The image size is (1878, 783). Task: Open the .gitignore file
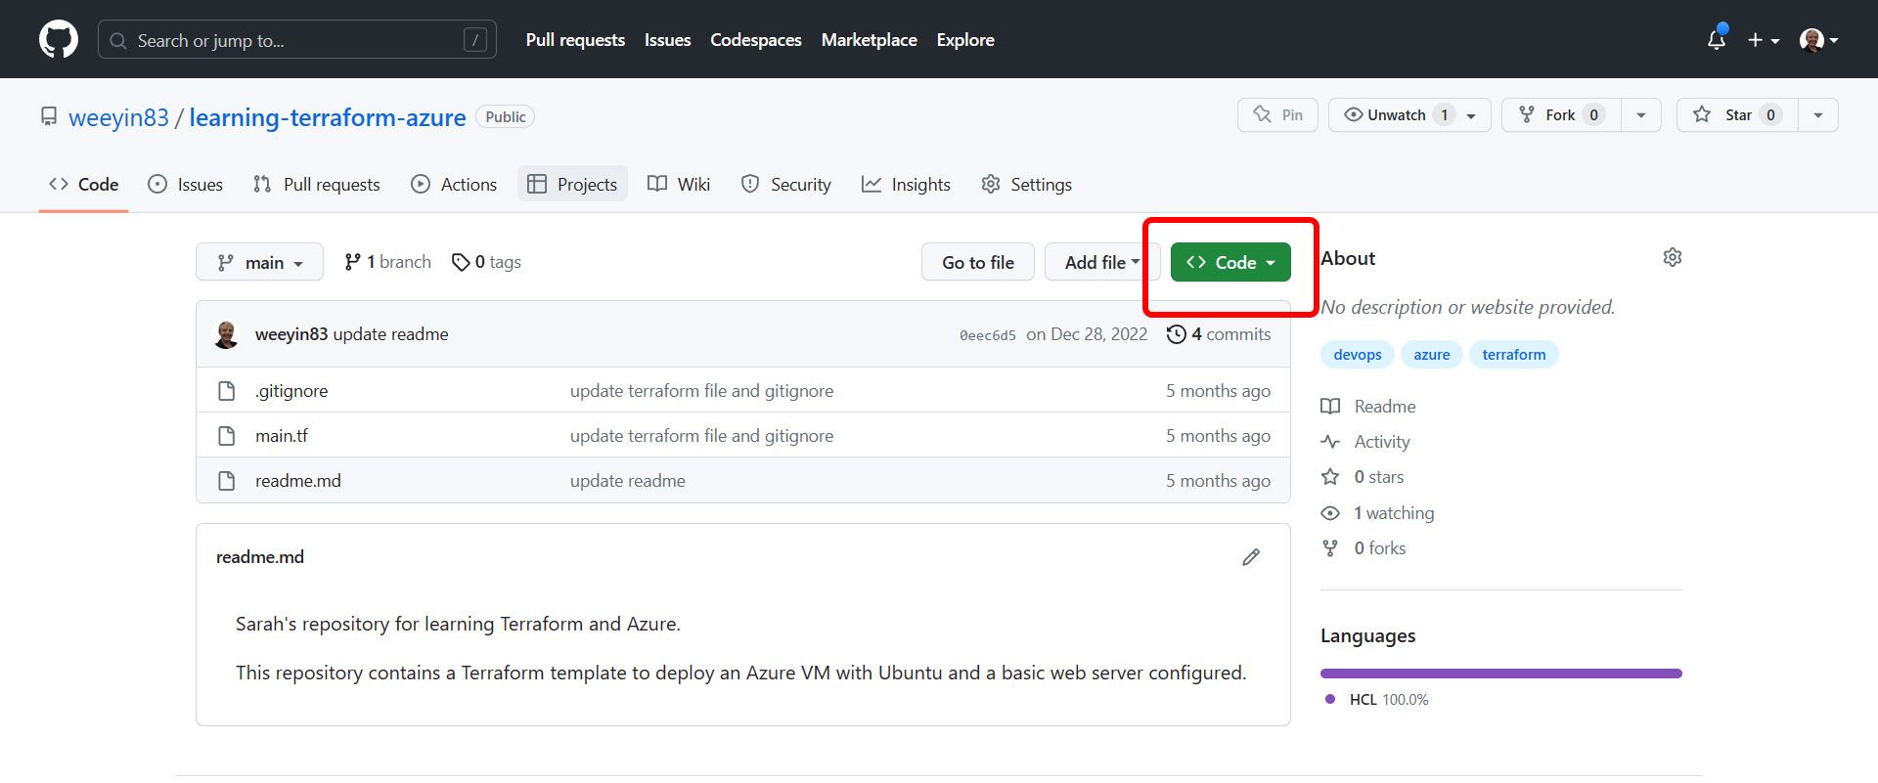tap(291, 391)
